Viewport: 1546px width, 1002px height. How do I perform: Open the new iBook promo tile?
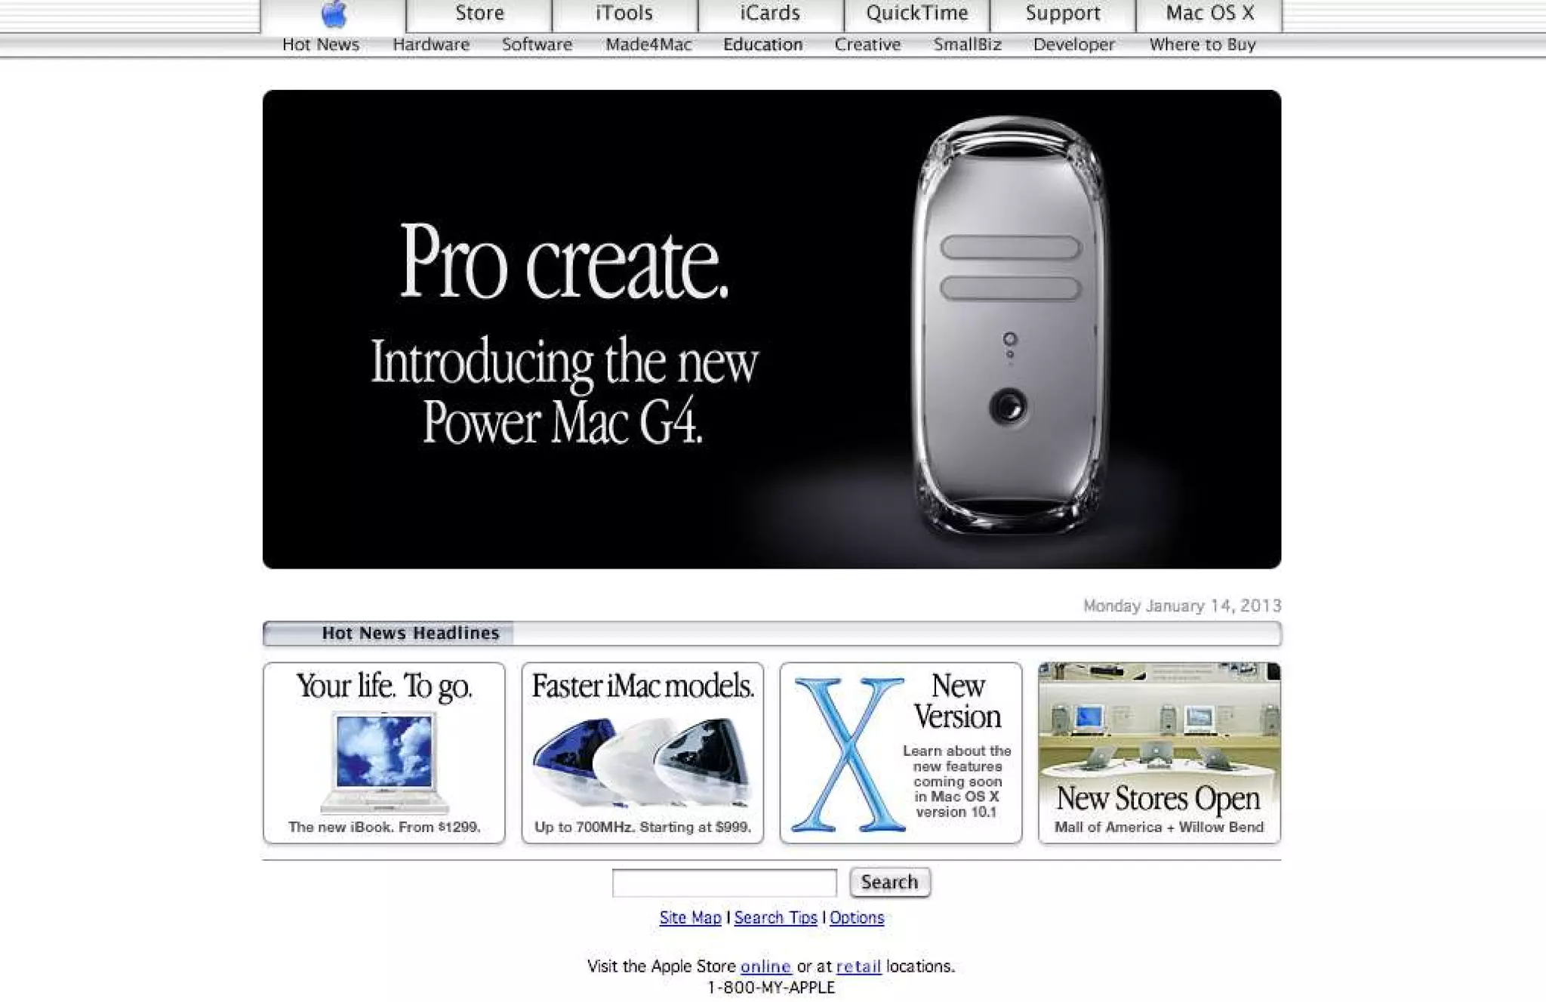pyautogui.click(x=384, y=753)
